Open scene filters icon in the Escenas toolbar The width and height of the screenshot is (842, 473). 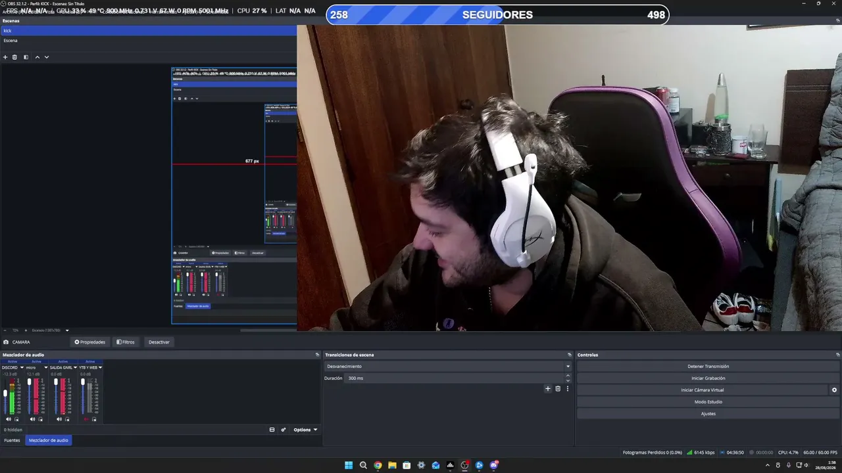26,57
